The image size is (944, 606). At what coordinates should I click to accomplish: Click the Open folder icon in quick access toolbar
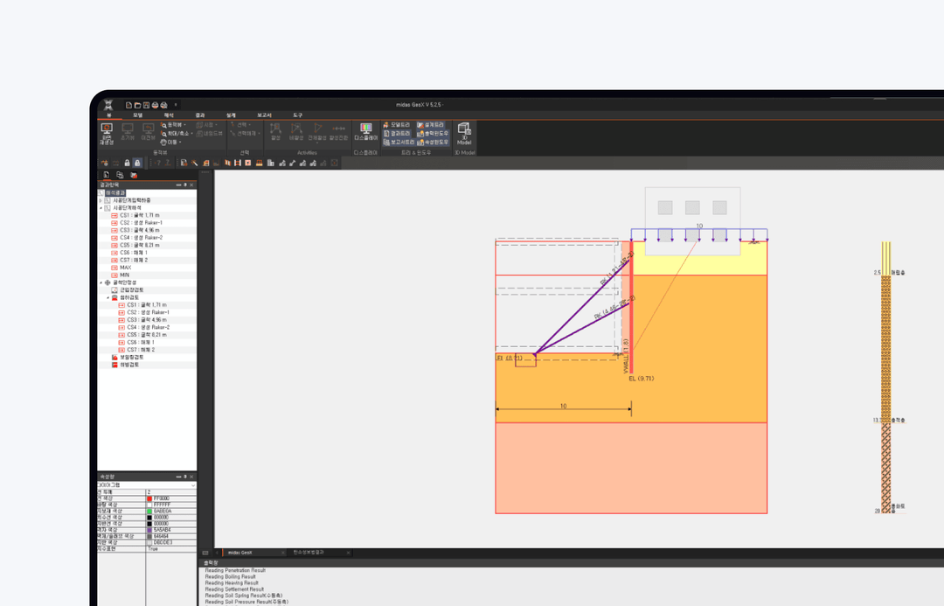(137, 105)
